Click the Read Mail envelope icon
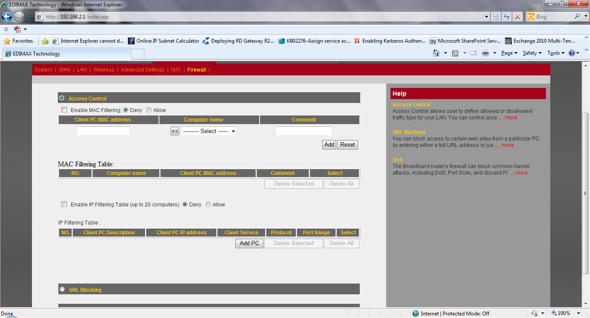 tap(473, 53)
